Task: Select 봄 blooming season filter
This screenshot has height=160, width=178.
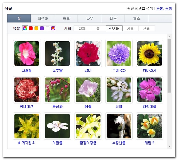Action: tap(98, 28)
